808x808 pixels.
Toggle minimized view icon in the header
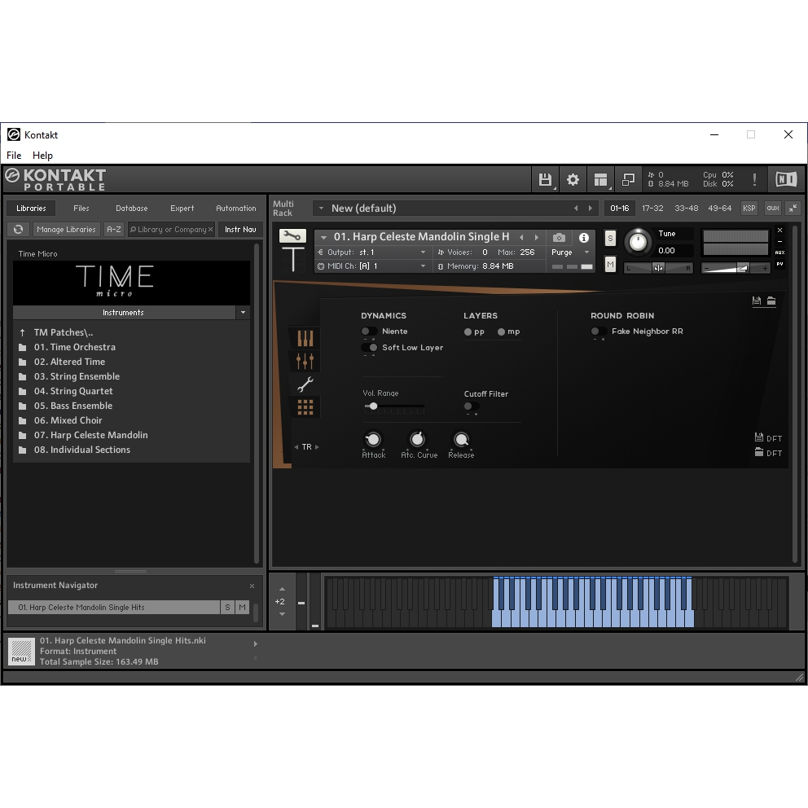[x=628, y=179]
